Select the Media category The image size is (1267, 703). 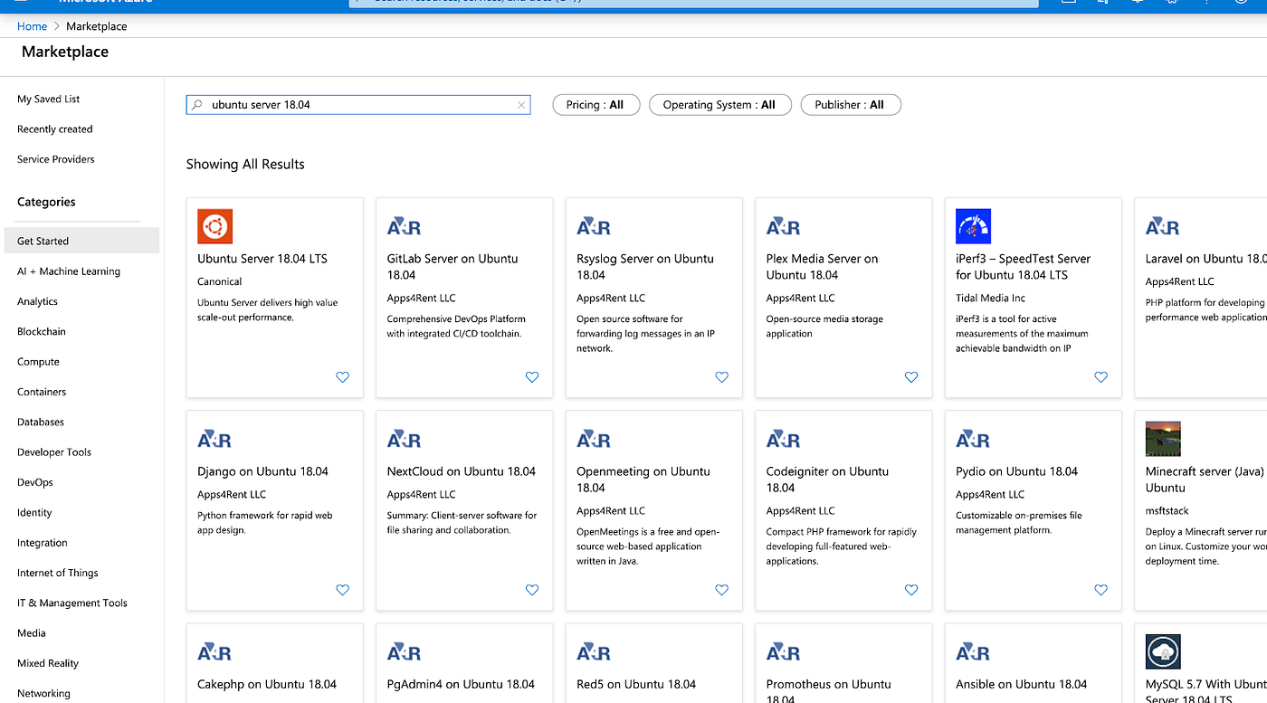coord(32,633)
